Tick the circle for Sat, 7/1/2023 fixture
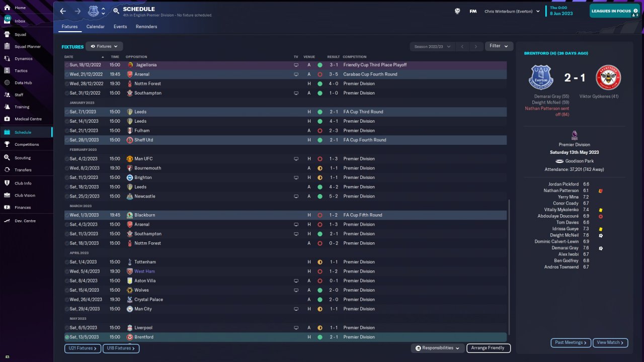644x362 pixels. pyautogui.click(x=67, y=112)
